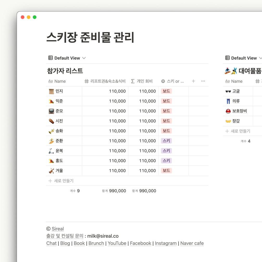Image resolution: width=262 pixels, height=262 pixels.
Task: Click the scooter icon next to 윤복
Action: tap(51, 151)
